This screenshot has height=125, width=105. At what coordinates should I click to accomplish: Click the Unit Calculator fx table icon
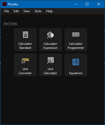50,60
